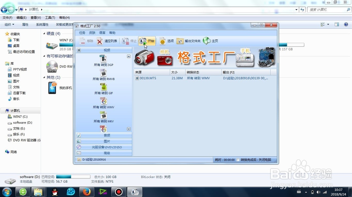This screenshot has height=197, width=352.
Task: Click 属性 in Explorer toolbar
Action: point(25,25)
